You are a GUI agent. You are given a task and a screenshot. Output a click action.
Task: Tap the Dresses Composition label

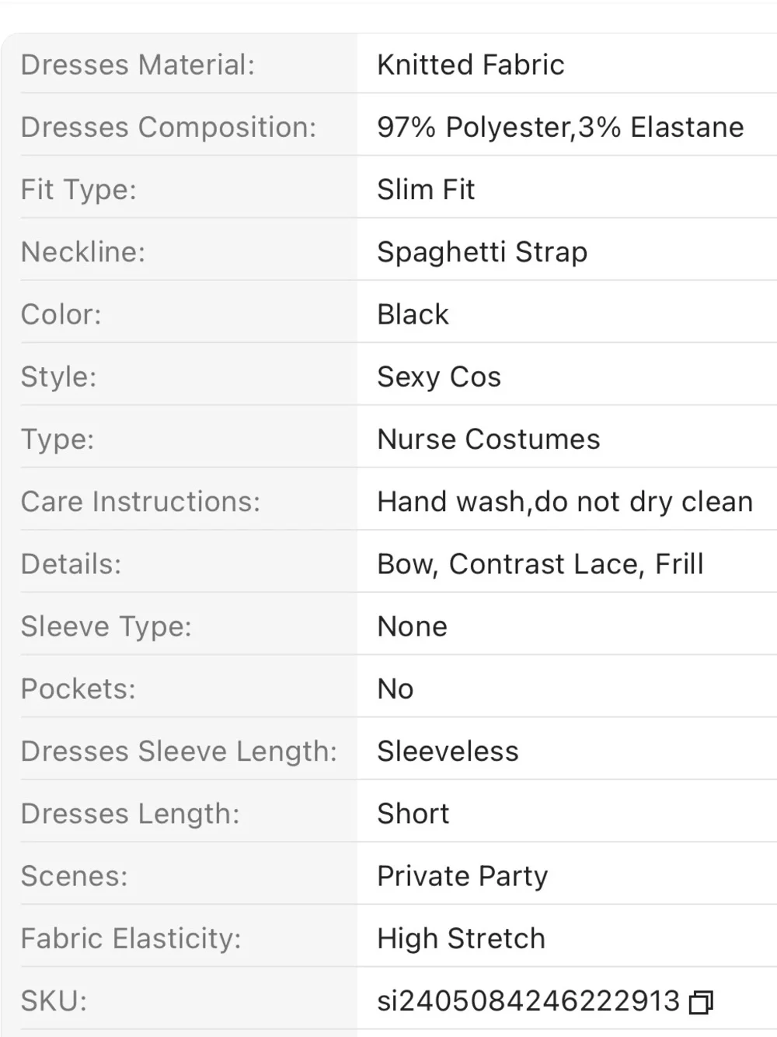tap(169, 127)
